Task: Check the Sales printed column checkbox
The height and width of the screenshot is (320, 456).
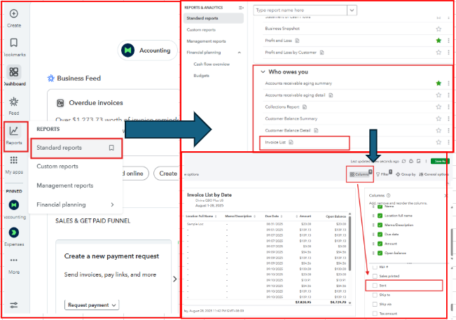Action: click(x=375, y=276)
